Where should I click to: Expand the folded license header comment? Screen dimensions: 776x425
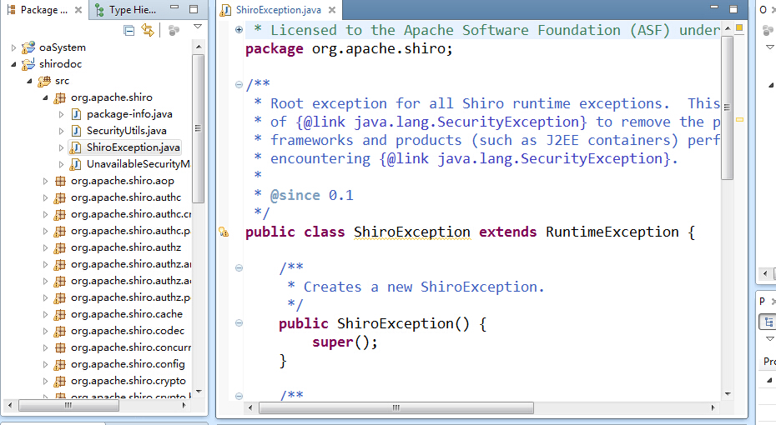tap(239, 30)
